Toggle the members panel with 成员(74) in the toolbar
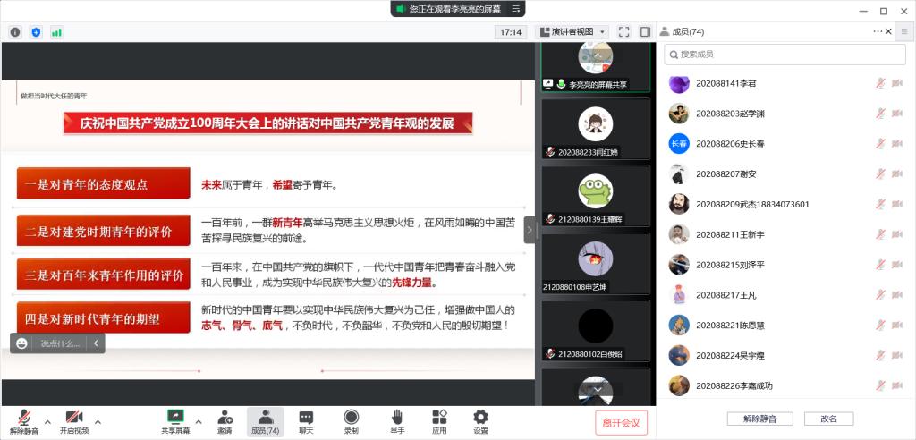This screenshot has width=916, height=440. (265, 422)
